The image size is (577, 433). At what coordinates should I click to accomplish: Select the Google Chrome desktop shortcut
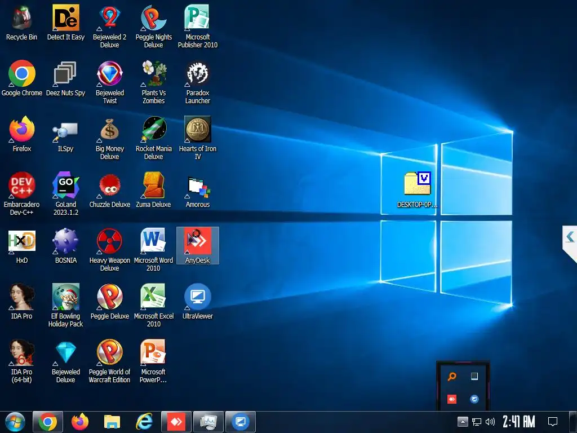pos(22,78)
